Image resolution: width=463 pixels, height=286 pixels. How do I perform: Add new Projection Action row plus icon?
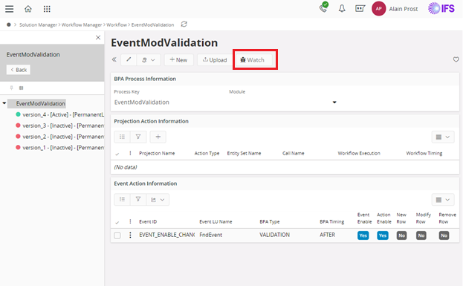[x=158, y=137]
